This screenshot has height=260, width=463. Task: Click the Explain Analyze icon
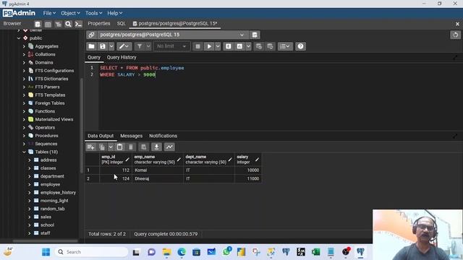click(239, 46)
